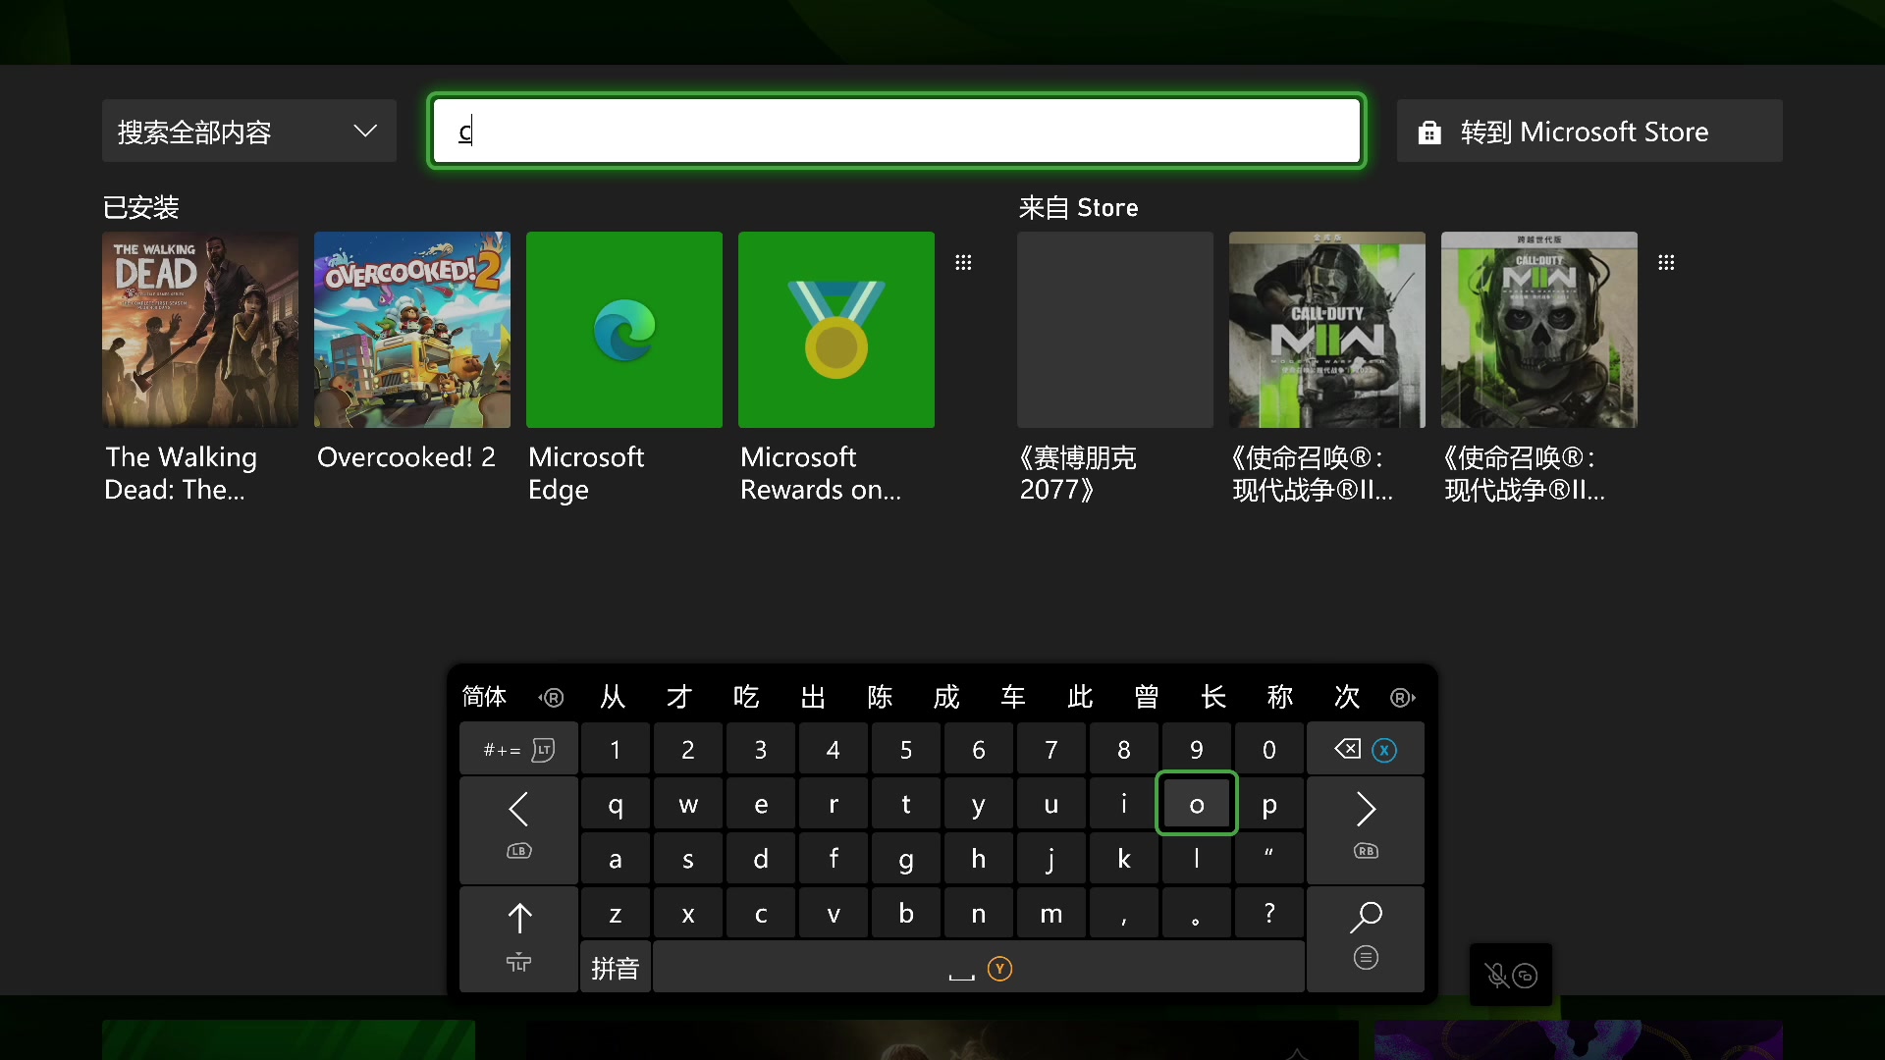This screenshot has width=1885, height=1060.
Task: Tap the k key
Action: (x=1124, y=859)
